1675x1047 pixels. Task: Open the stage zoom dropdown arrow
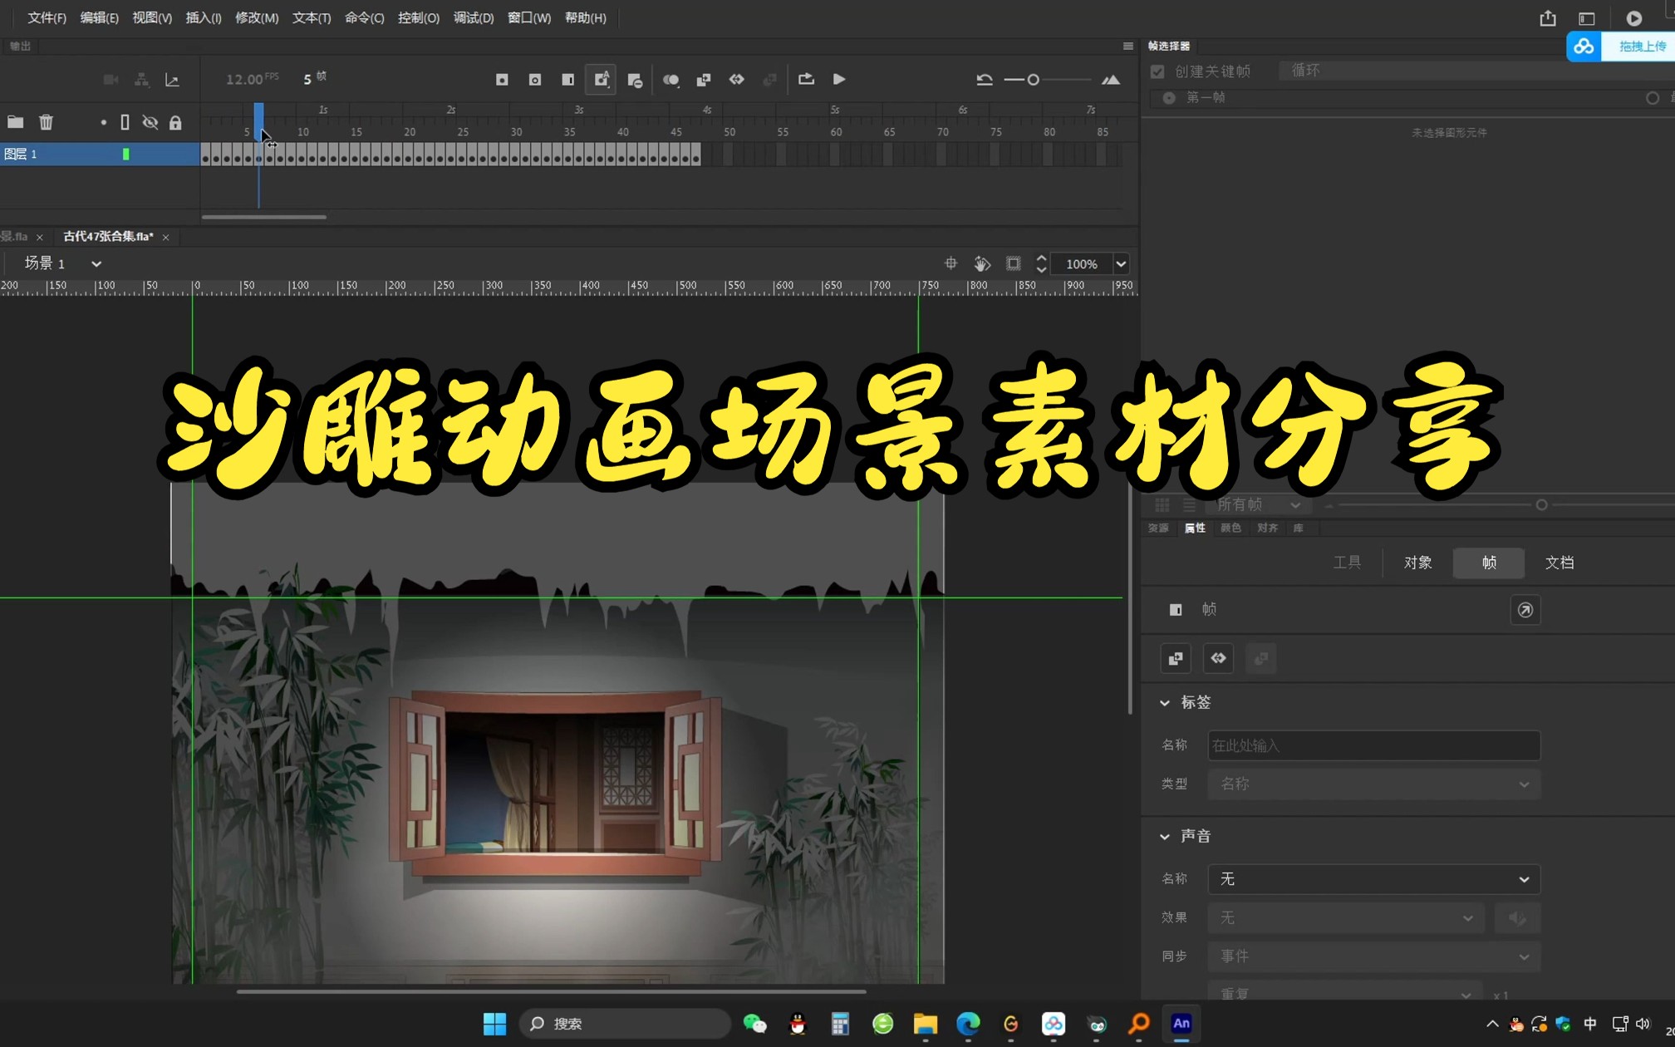[1121, 263]
